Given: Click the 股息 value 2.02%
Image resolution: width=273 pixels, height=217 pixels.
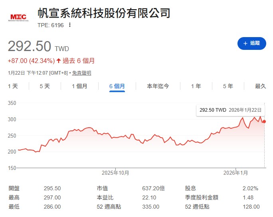Looking at the screenshot, I should click(250, 188).
